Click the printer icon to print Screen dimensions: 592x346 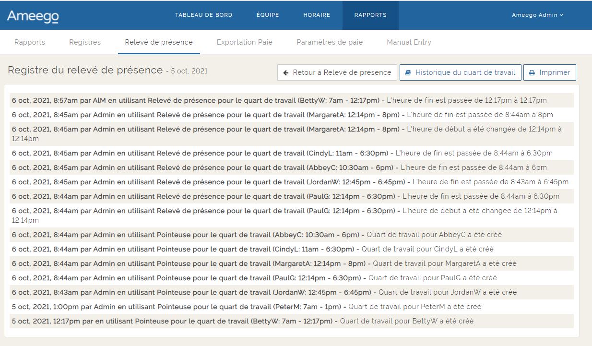click(532, 73)
